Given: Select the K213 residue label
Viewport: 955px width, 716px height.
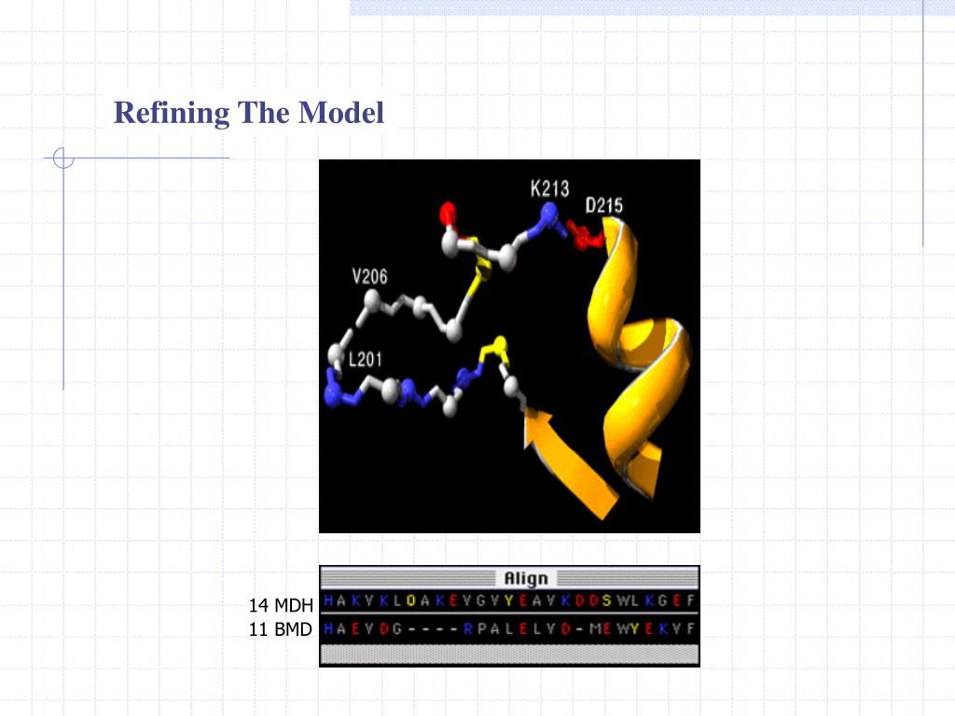Looking at the screenshot, I should pos(549,188).
